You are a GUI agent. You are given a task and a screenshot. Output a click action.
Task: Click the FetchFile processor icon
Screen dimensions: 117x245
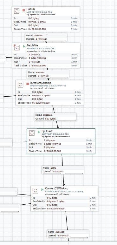point(17,47)
